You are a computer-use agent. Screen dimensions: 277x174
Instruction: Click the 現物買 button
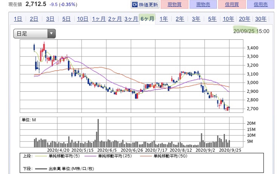tap(174, 5)
